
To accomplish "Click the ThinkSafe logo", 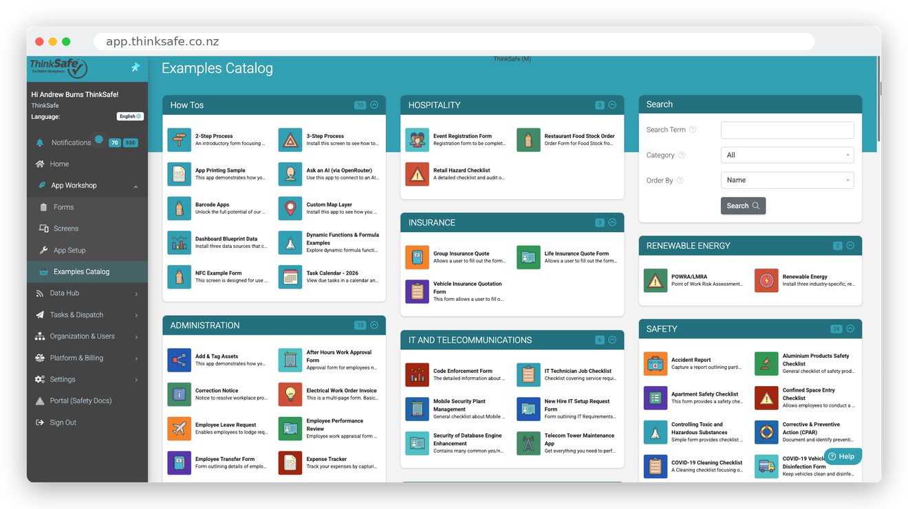I will click(58, 68).
